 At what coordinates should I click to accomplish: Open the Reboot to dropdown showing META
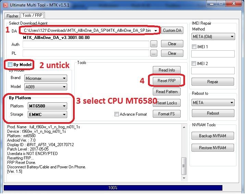(x=213, y=103)
